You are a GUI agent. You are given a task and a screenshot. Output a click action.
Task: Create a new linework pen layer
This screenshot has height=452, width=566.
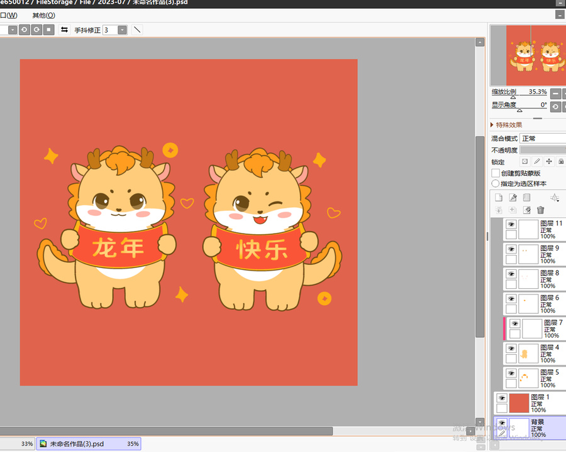tap(513, 197)
